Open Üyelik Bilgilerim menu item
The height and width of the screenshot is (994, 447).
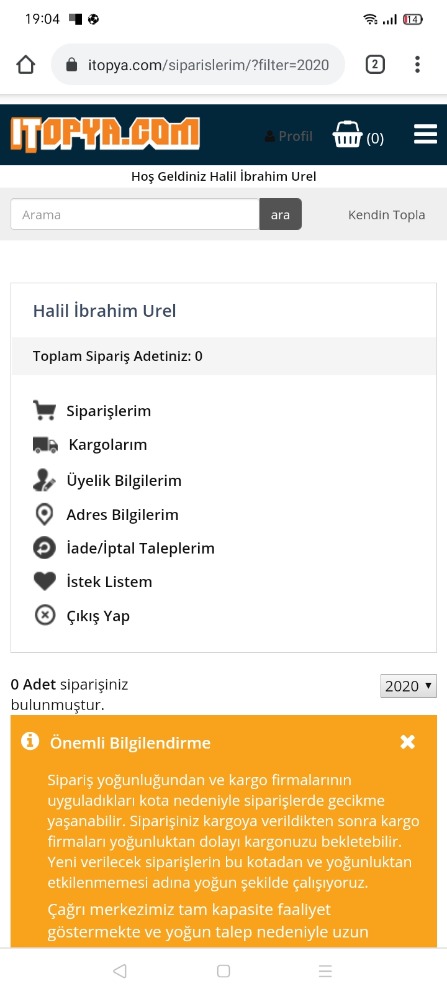(124, 480)
